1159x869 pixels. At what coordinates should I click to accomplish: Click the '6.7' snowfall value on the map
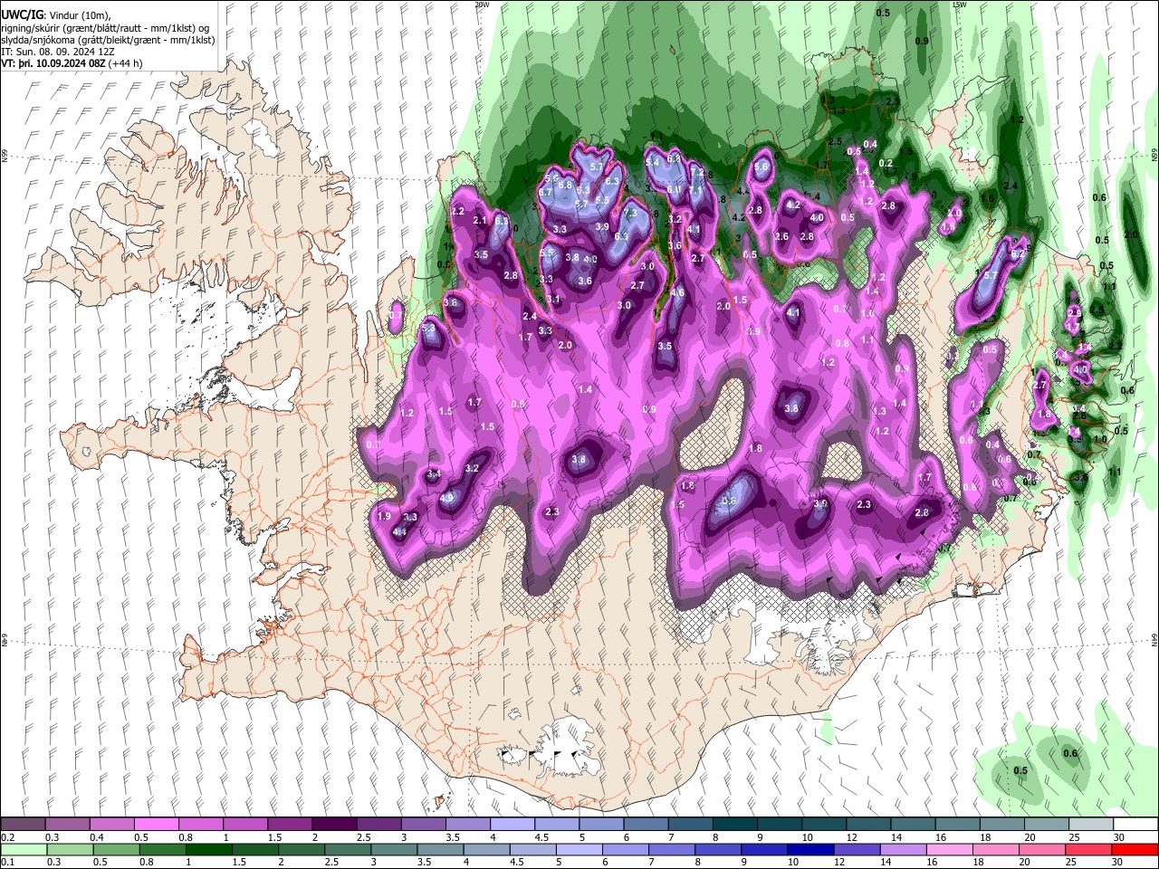coord(545,192)
